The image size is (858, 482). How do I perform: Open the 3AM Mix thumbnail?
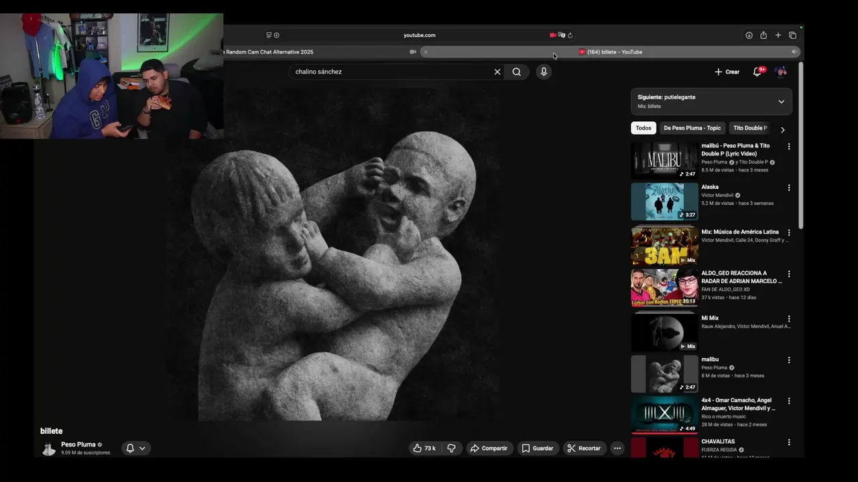click(664, 246)
